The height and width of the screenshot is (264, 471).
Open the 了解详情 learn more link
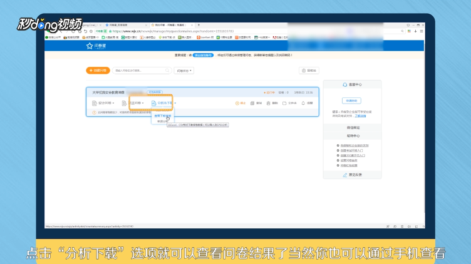pyautogui.click(x=360, y=116)
